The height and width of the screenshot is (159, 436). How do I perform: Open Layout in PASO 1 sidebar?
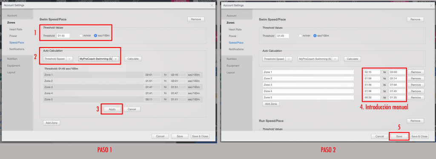tap(11, 73)
